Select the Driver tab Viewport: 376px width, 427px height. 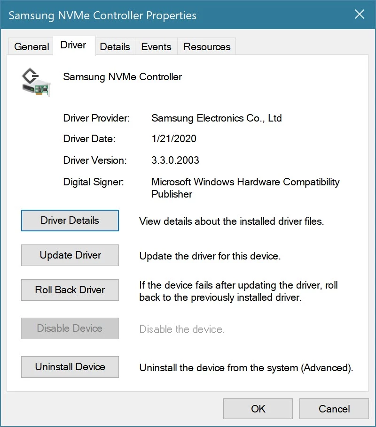coord(73,45)
